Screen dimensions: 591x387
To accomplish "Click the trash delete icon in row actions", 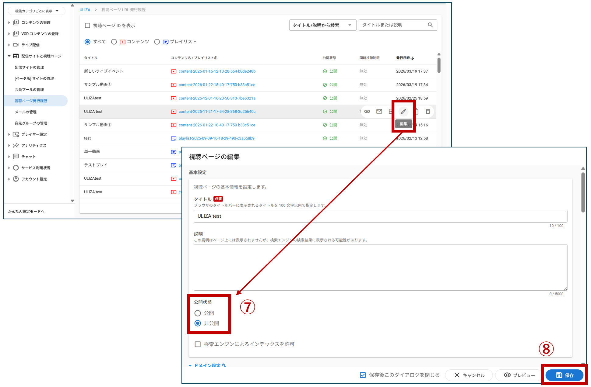I will [428, 112].
